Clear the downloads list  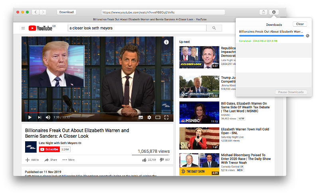[300, 24]
